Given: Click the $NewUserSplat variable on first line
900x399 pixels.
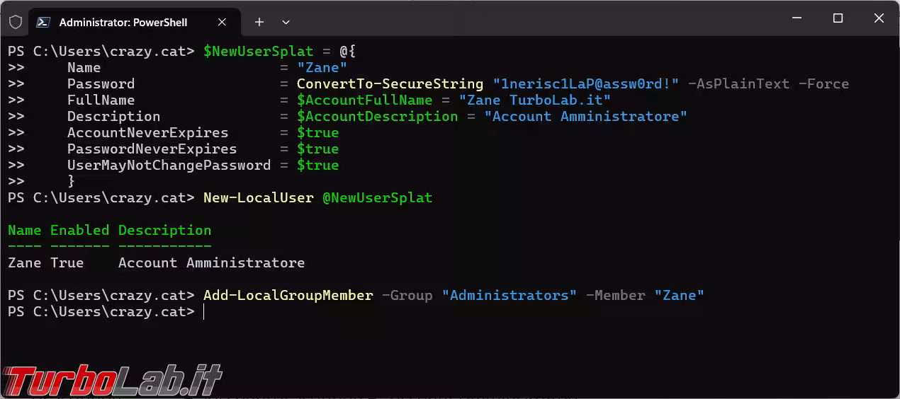Looking at the screenshot, I should tap(258, 52).
